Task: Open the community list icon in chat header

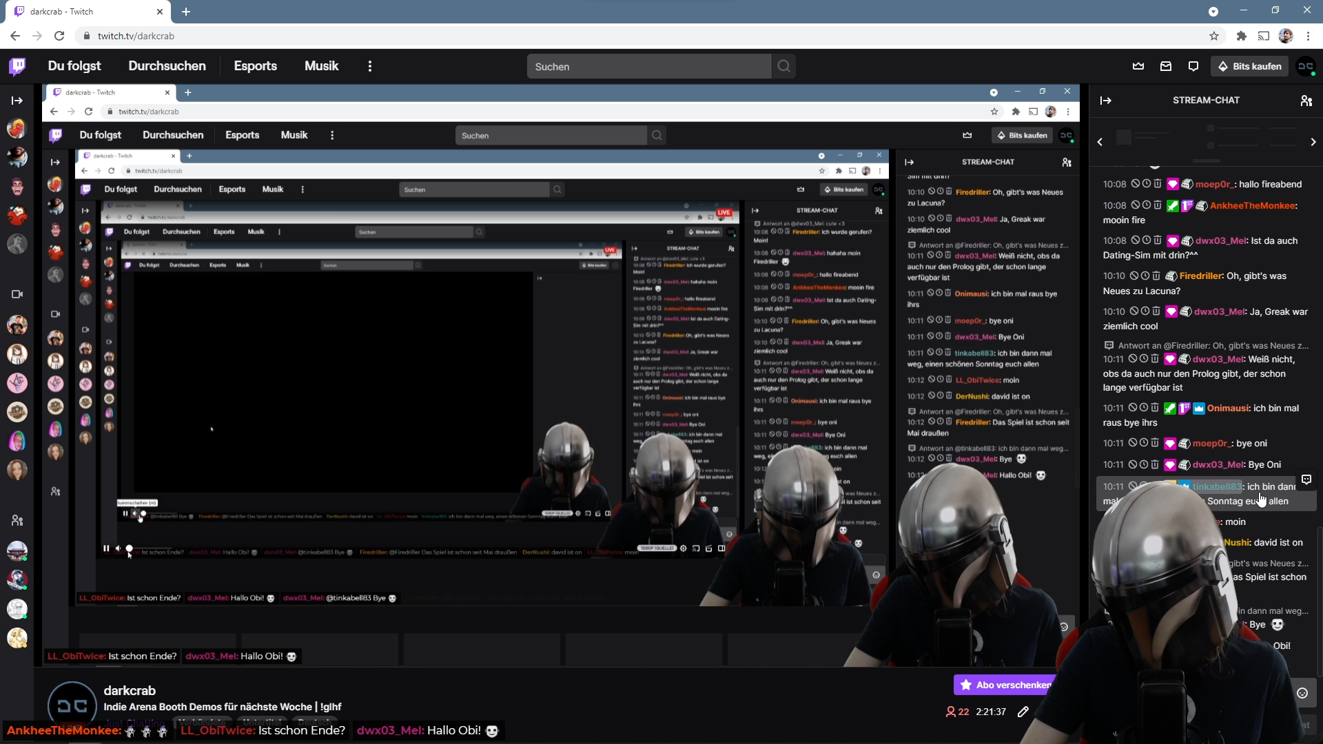Action: [x=1306, y=101]
